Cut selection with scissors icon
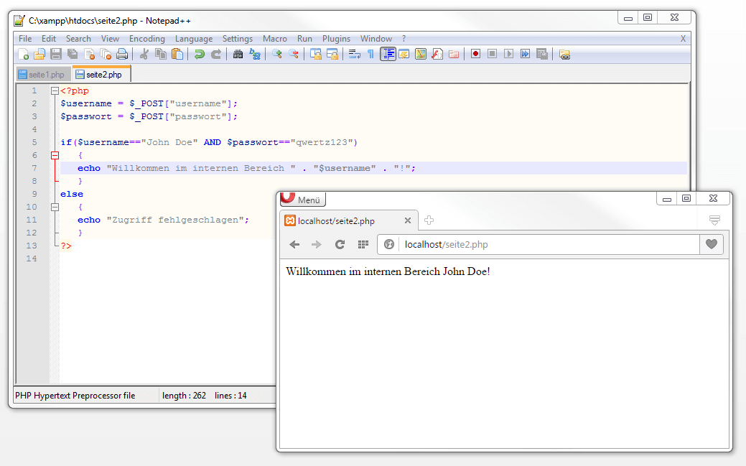Viewport: 746px width, 466px height. [x=144, y=55]
